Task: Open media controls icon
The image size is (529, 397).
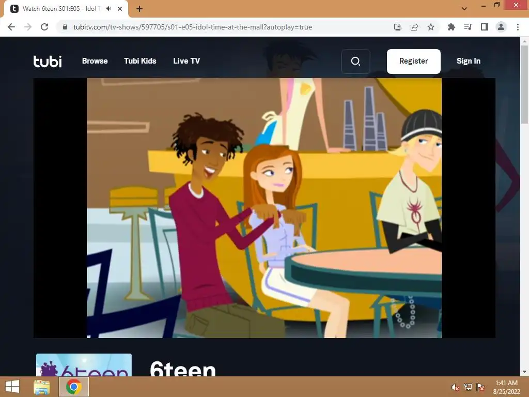Action: pyautogui.click(x=468, y=27)
